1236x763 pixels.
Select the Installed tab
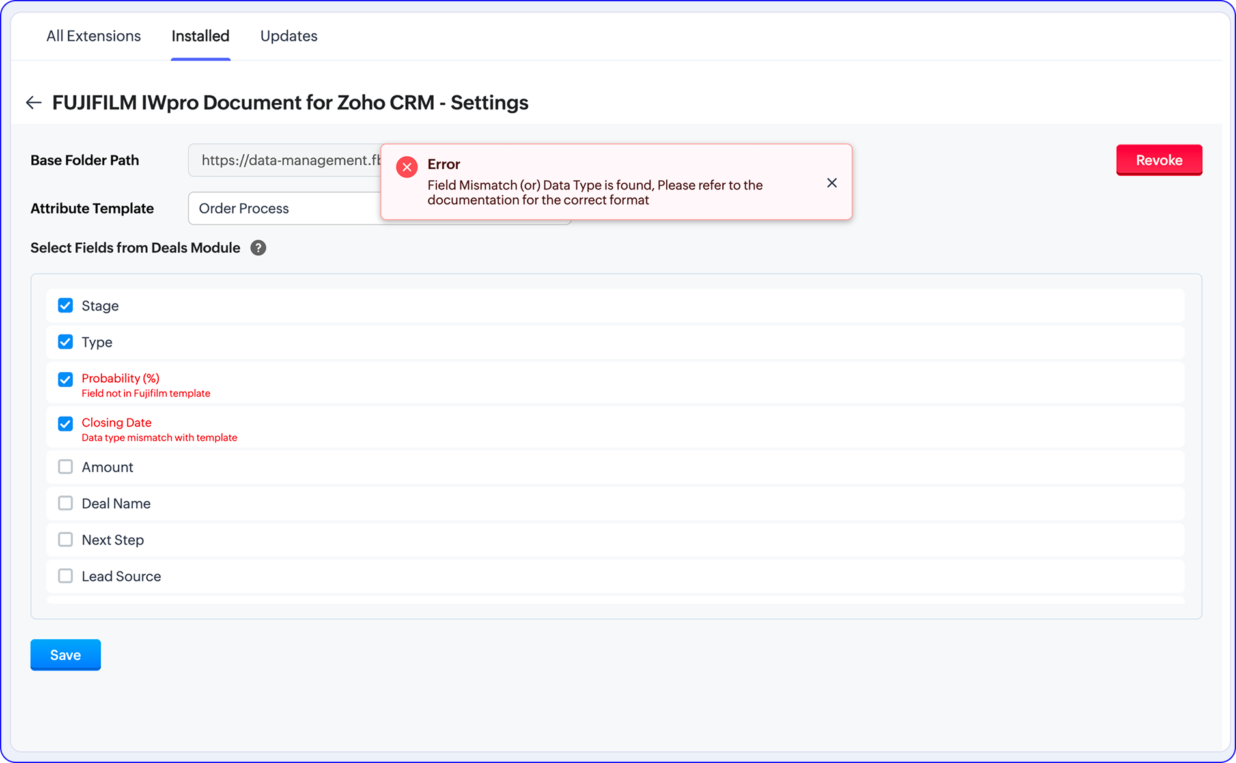point(201,36)
